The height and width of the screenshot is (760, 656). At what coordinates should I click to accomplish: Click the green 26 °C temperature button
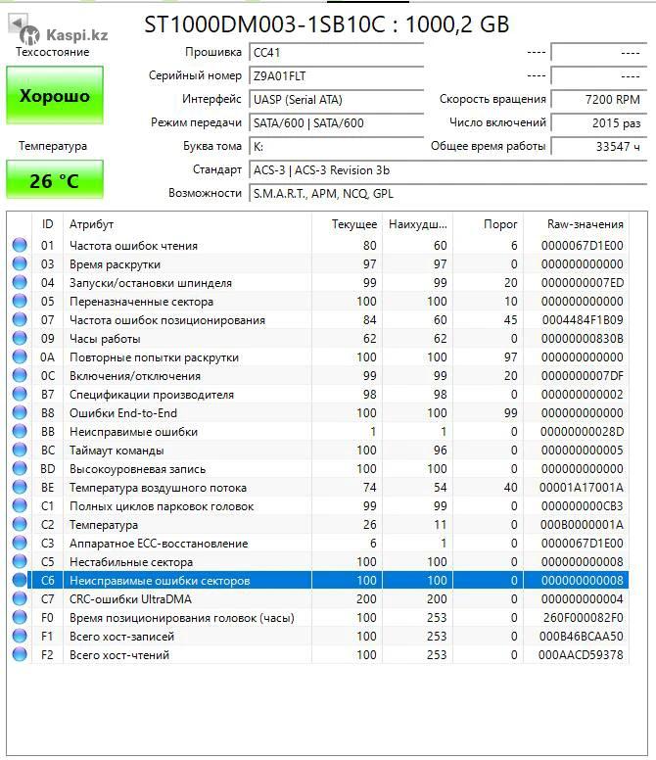(55, 180)
